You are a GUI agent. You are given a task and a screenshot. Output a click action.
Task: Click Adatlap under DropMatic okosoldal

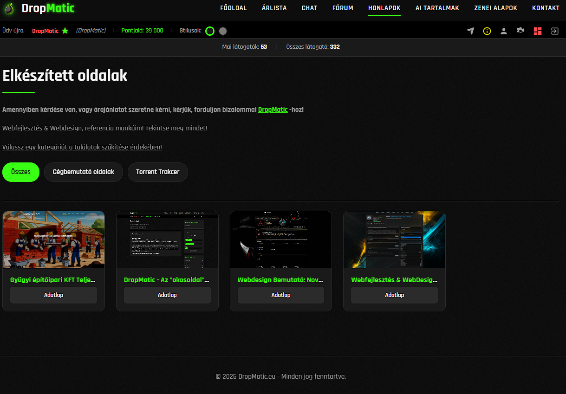167,295
